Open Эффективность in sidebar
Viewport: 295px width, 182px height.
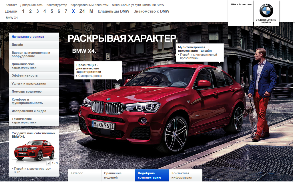click(34, 76)
